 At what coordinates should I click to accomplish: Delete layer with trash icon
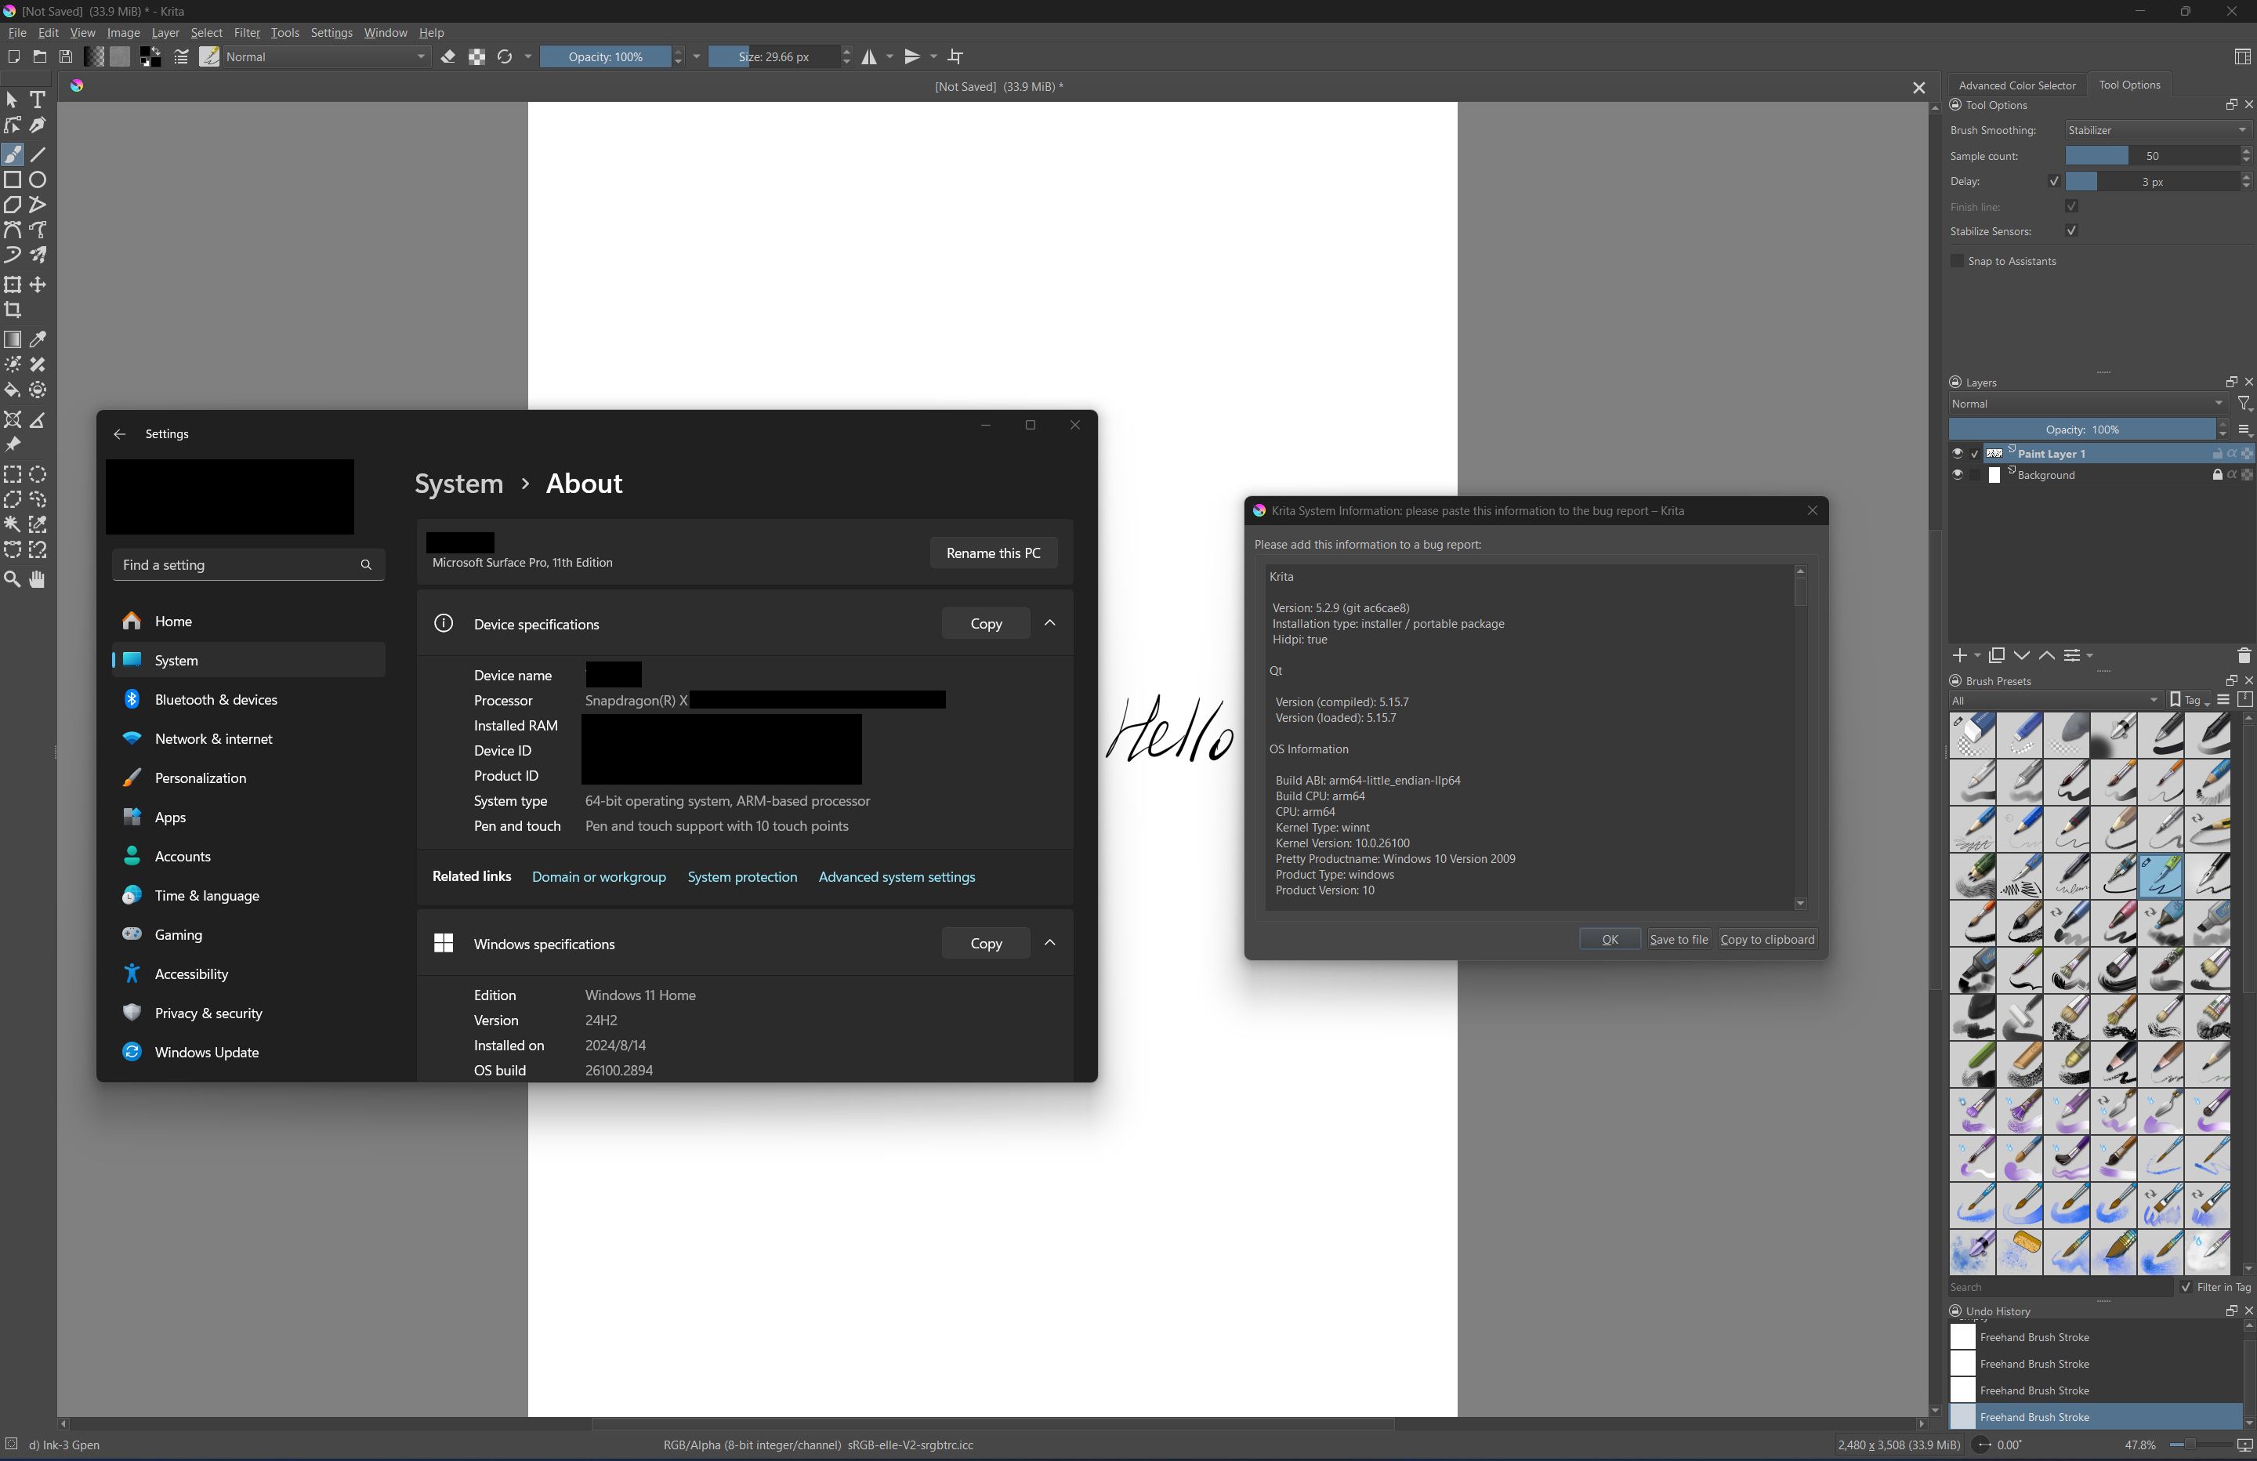(2243, 655)
